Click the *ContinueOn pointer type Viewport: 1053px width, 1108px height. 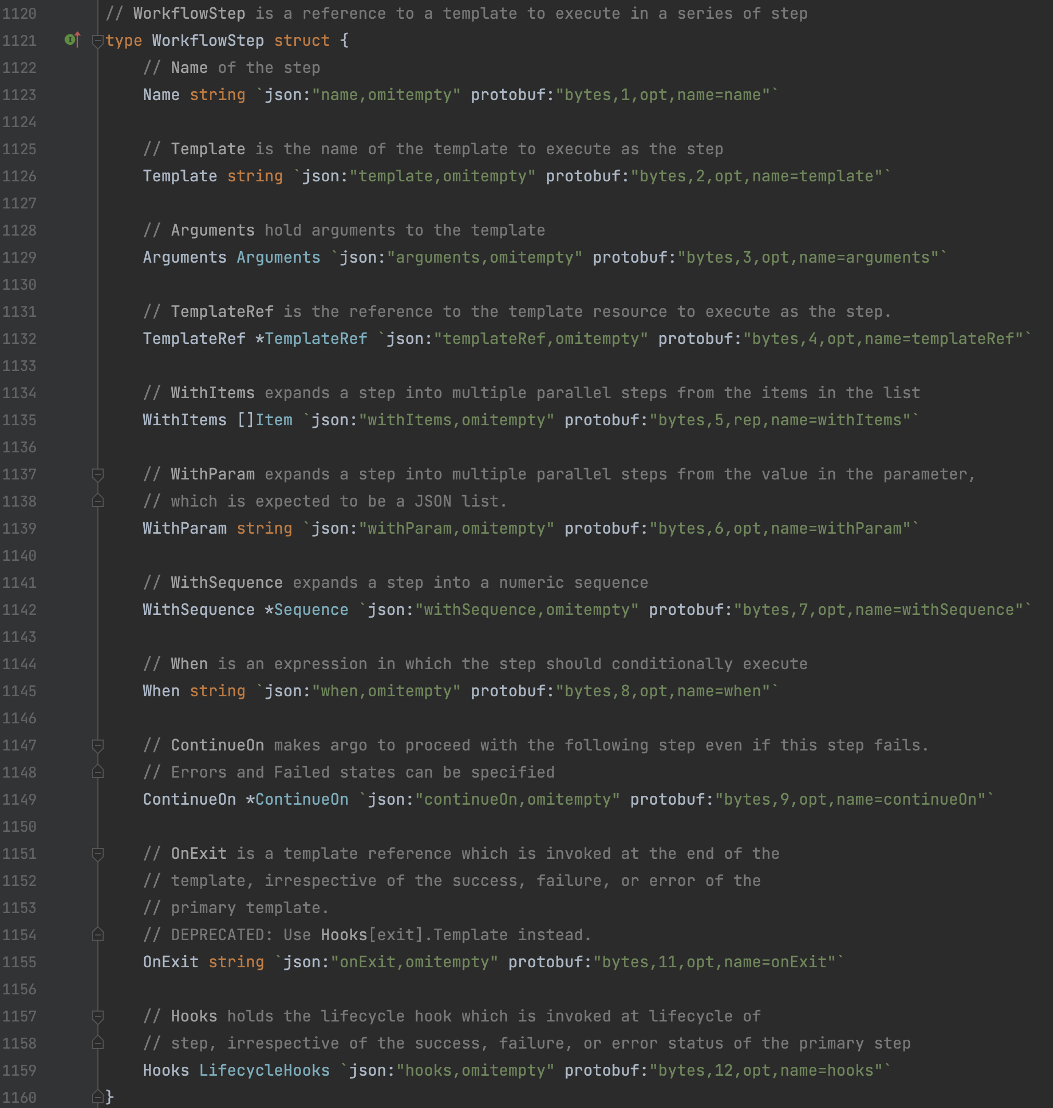302,799
